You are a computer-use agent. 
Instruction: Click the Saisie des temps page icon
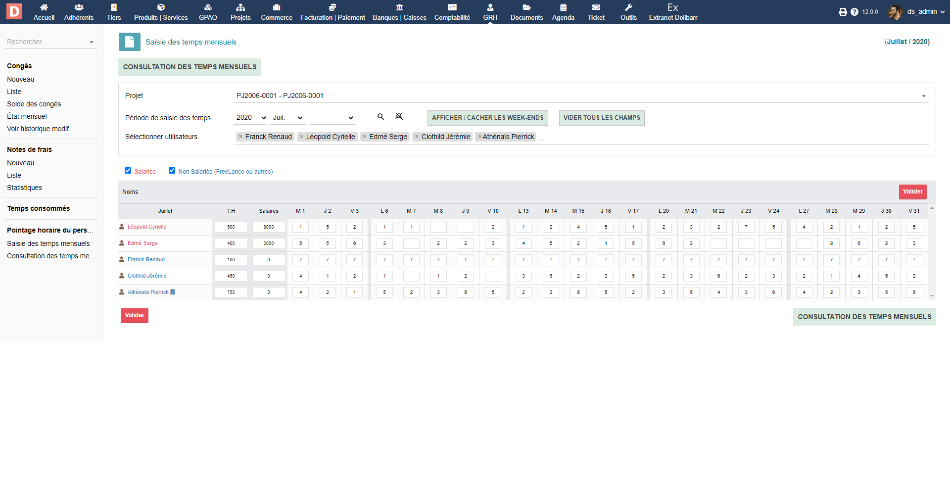point(129,42)
